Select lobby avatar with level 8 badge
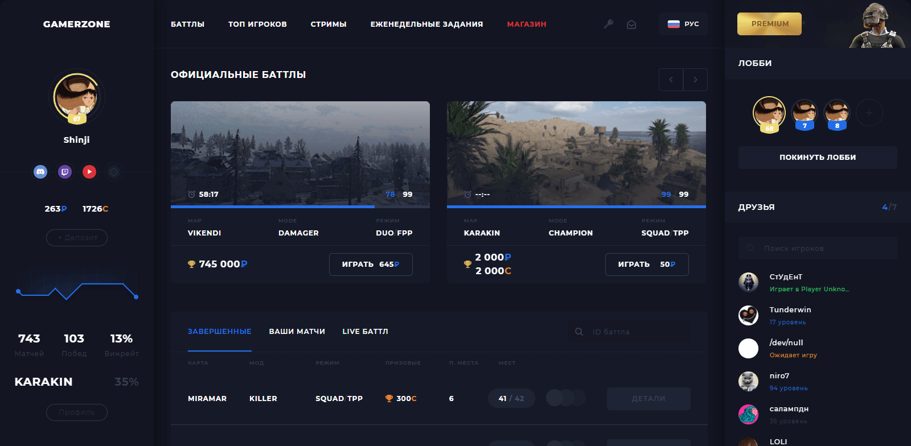This screenshot has width=911, height=446. click(837, 114)
